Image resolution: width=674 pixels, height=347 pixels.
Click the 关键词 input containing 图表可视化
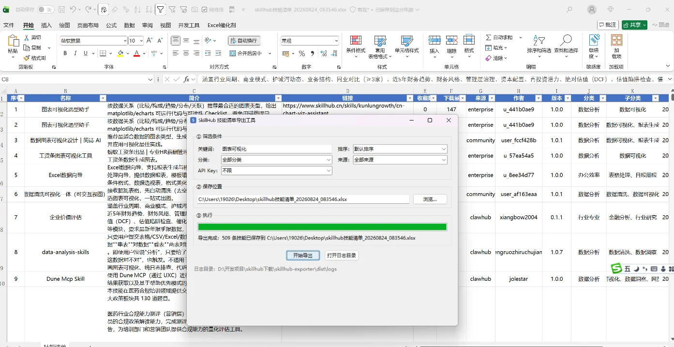coord(276,149)
